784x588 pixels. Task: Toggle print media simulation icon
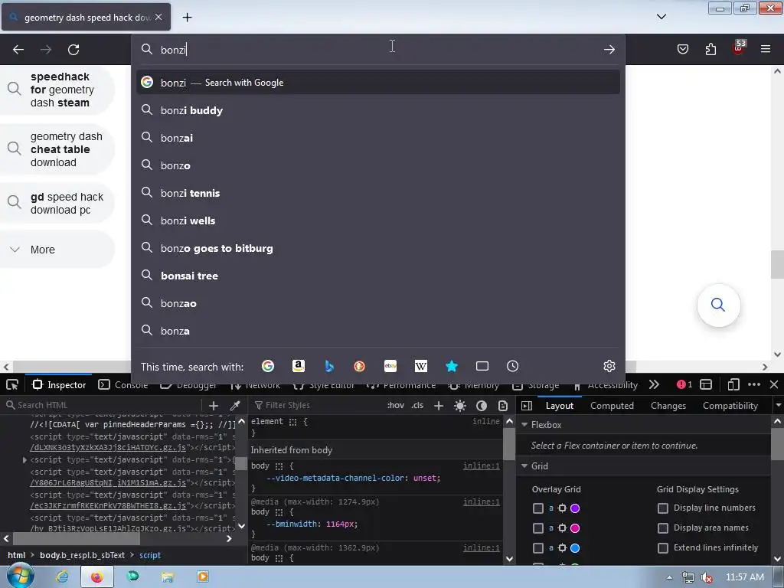pyautogui.click(x=503, y=406)
